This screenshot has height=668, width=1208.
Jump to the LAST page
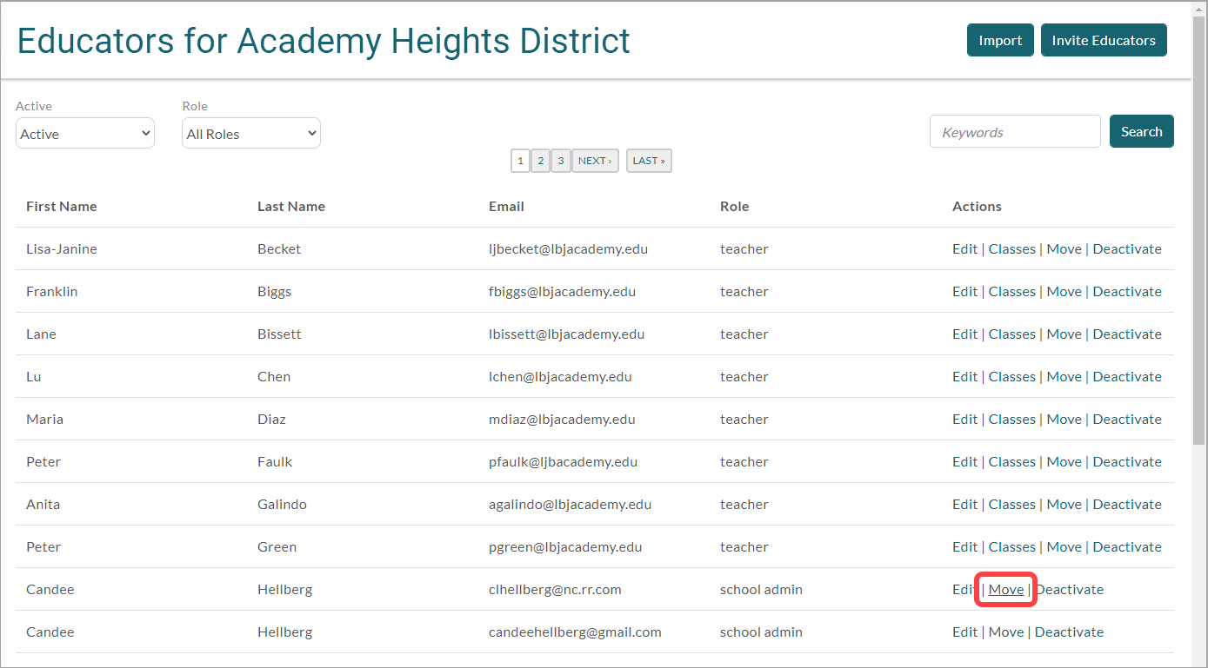(x=649, y=161)
